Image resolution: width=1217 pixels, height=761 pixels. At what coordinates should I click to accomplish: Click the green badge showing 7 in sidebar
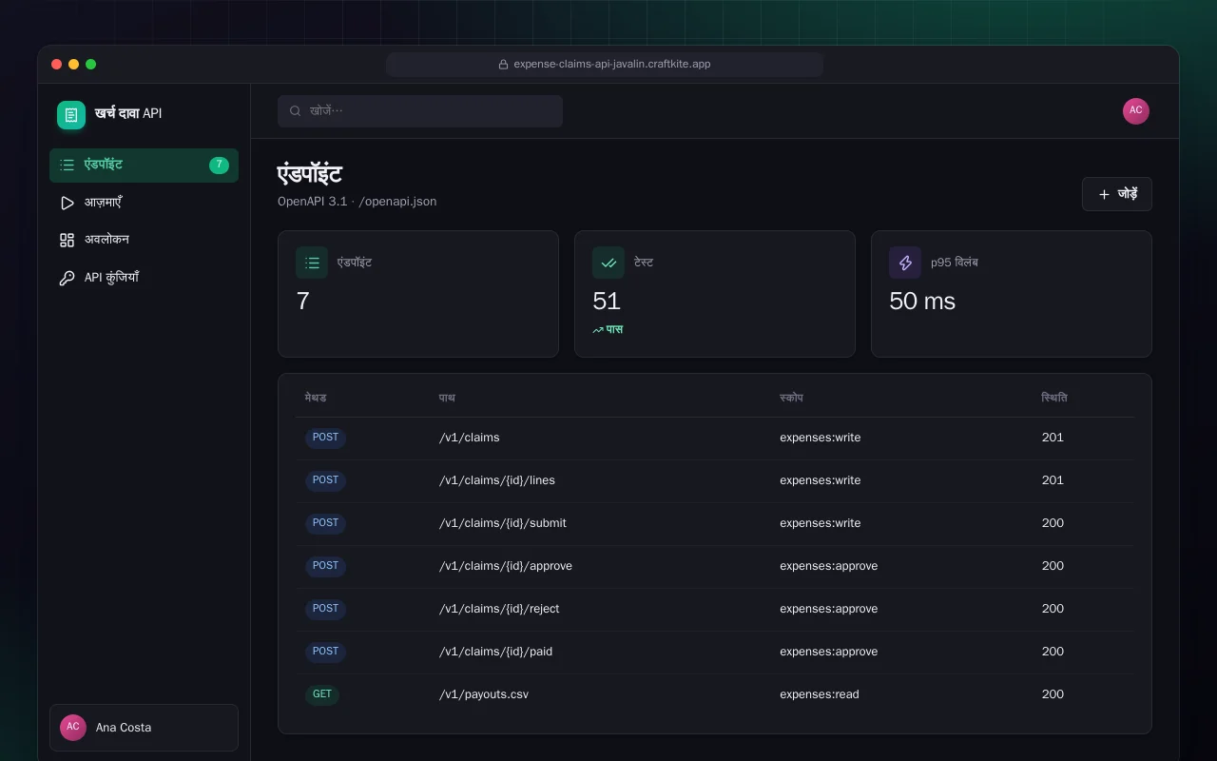219,166
